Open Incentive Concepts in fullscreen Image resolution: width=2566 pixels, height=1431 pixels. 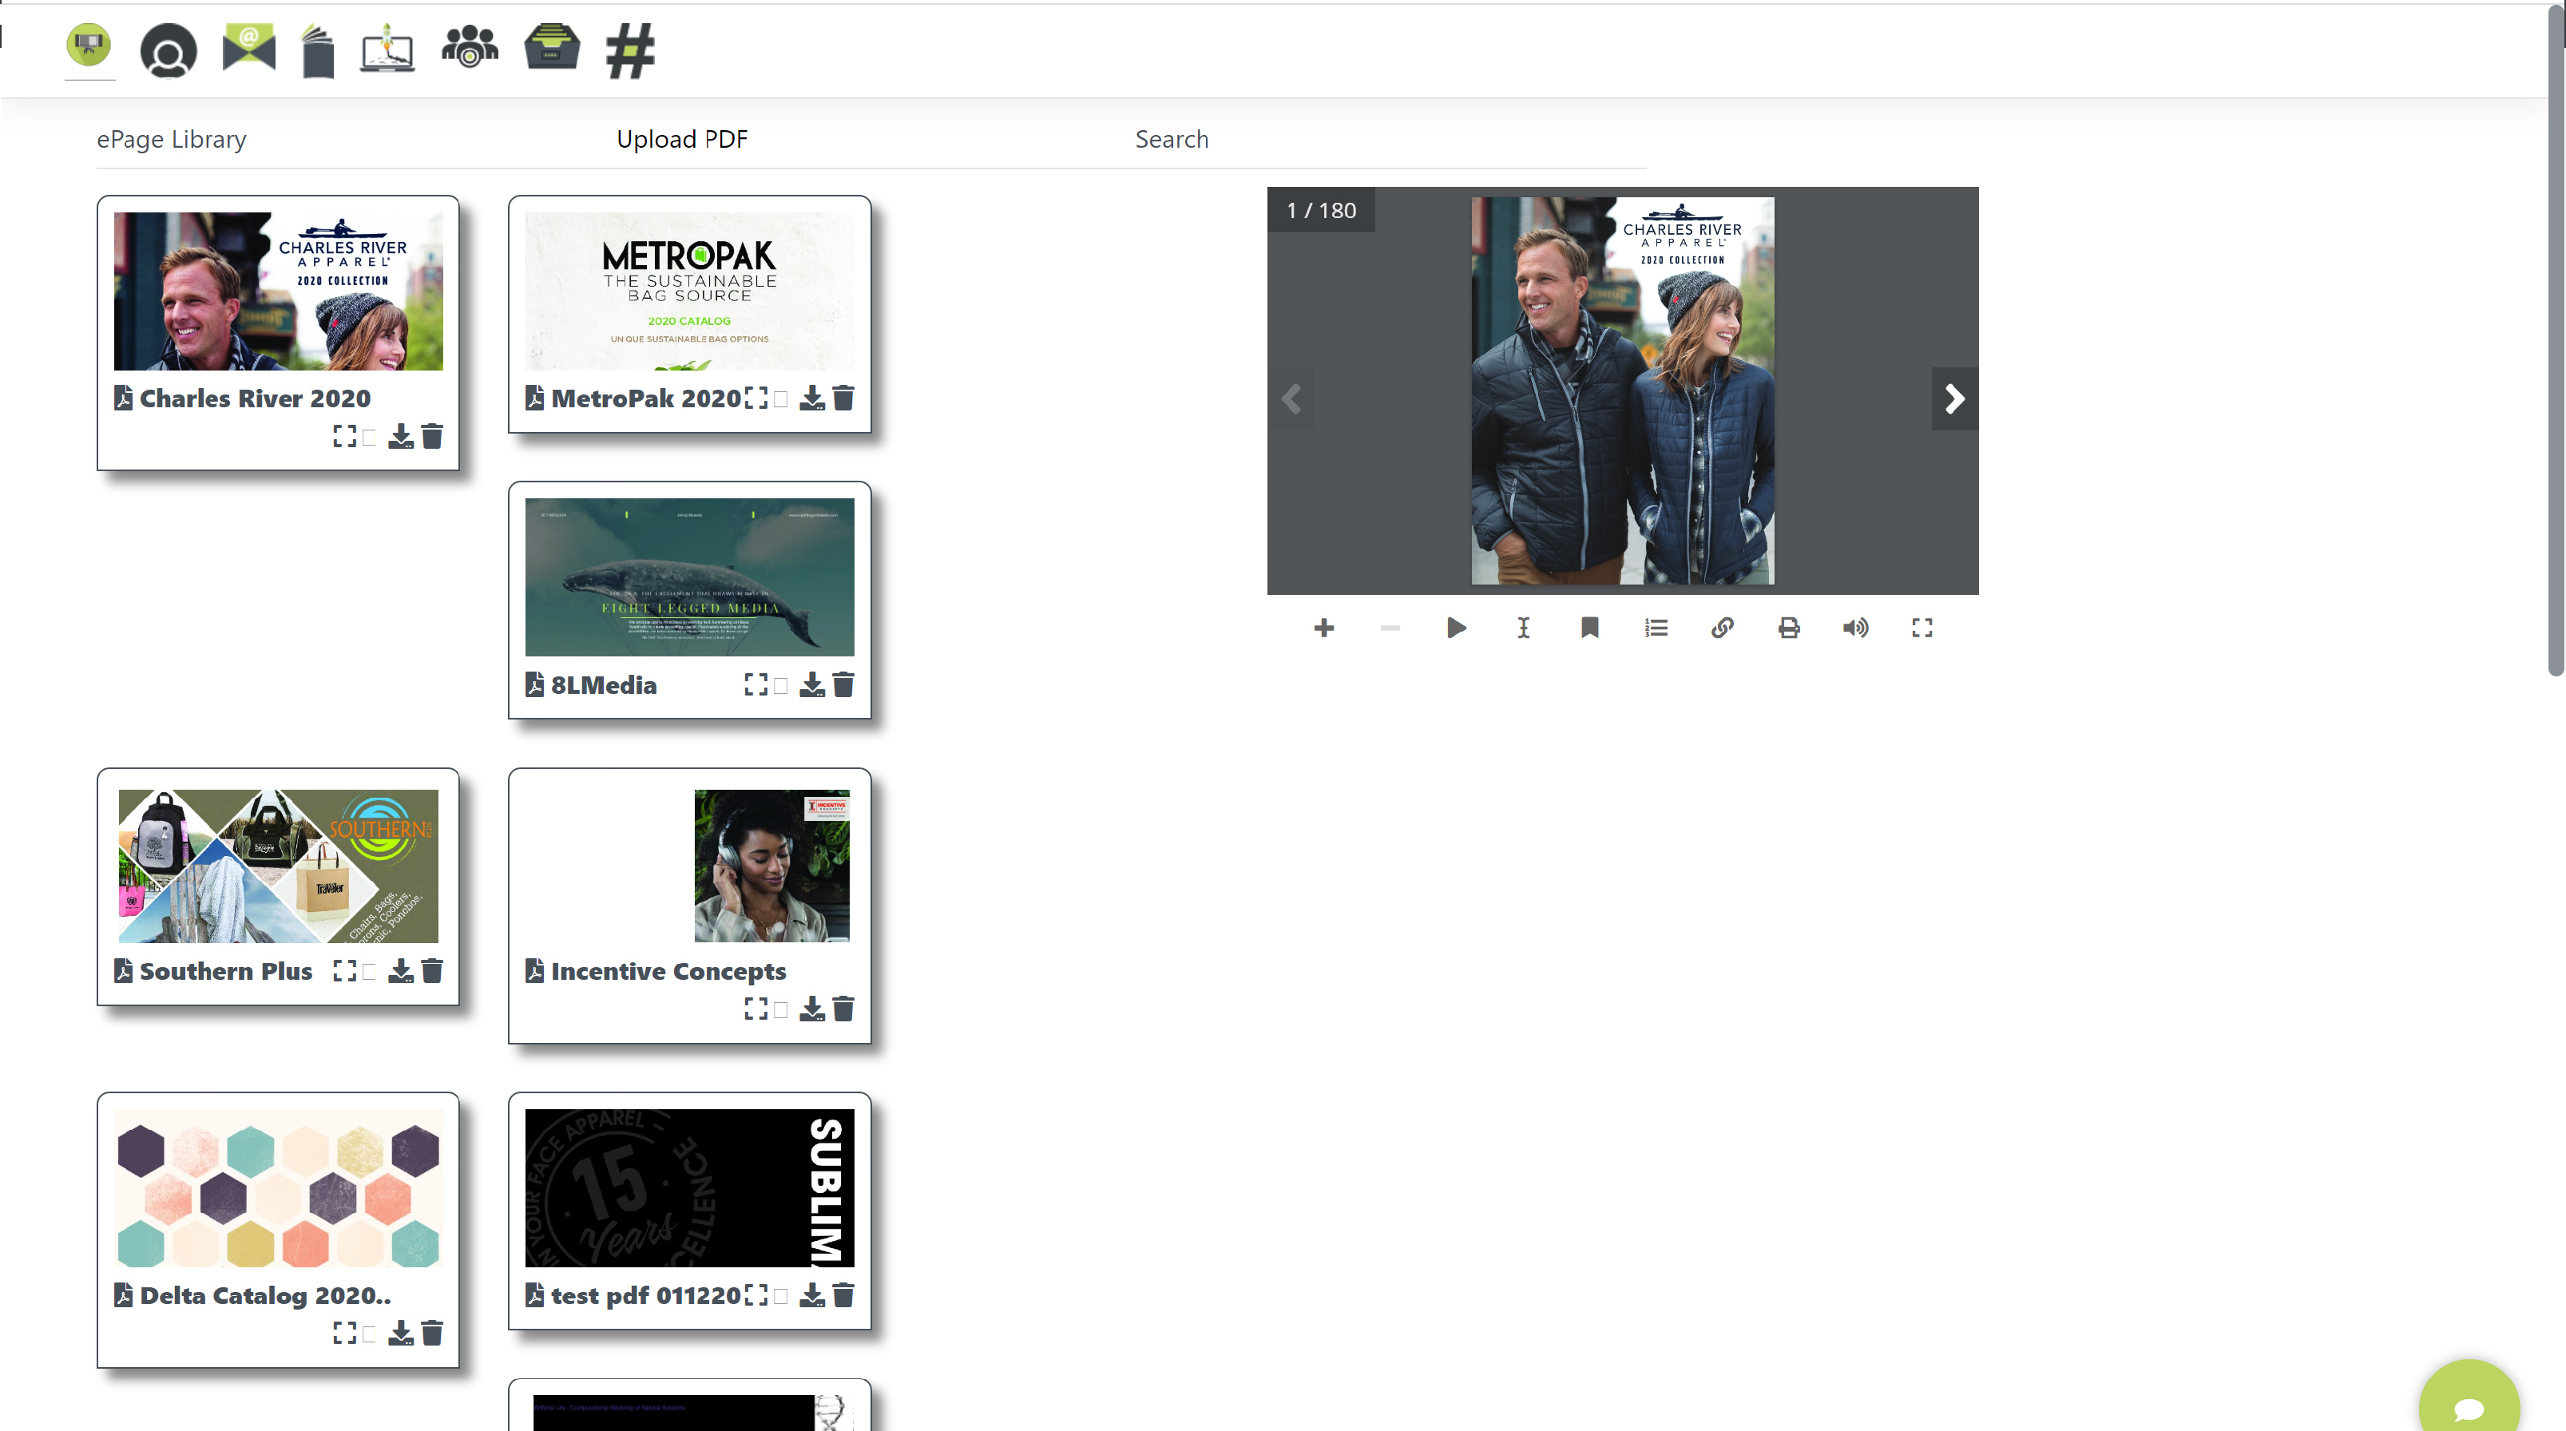(756, 1009)
